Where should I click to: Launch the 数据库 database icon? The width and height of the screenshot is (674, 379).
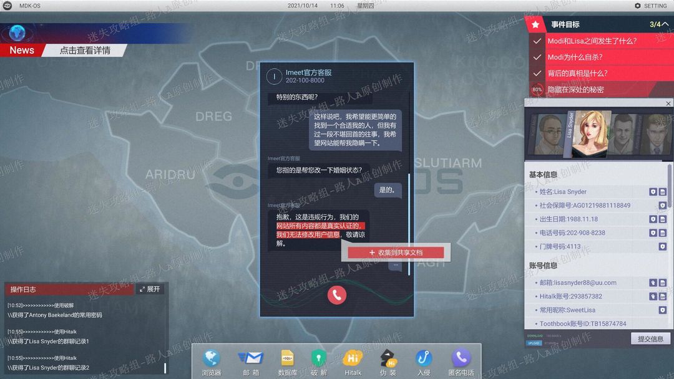point(287,362)
